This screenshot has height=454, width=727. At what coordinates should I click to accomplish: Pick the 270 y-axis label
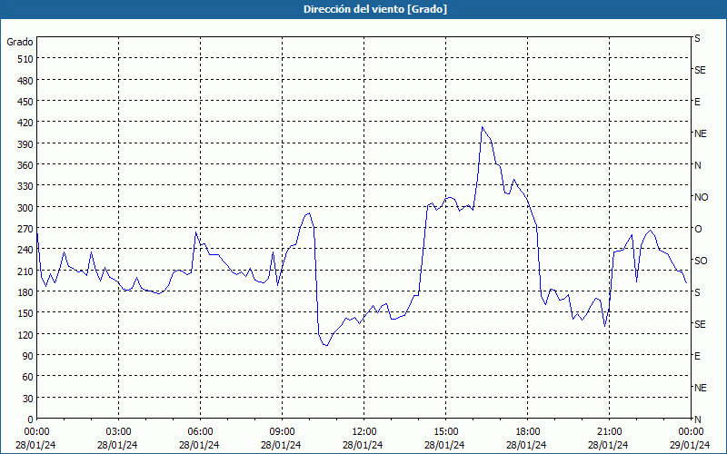[x=26, y=229]
